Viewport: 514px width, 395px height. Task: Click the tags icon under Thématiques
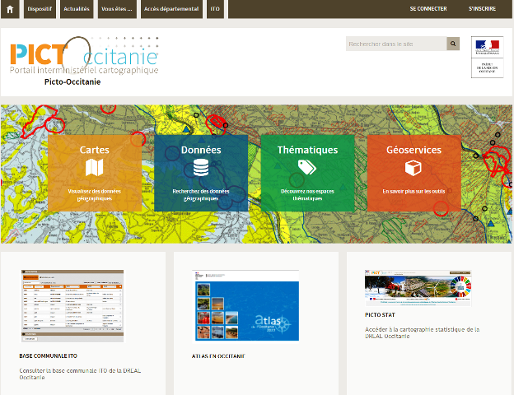tap(307, 167)
